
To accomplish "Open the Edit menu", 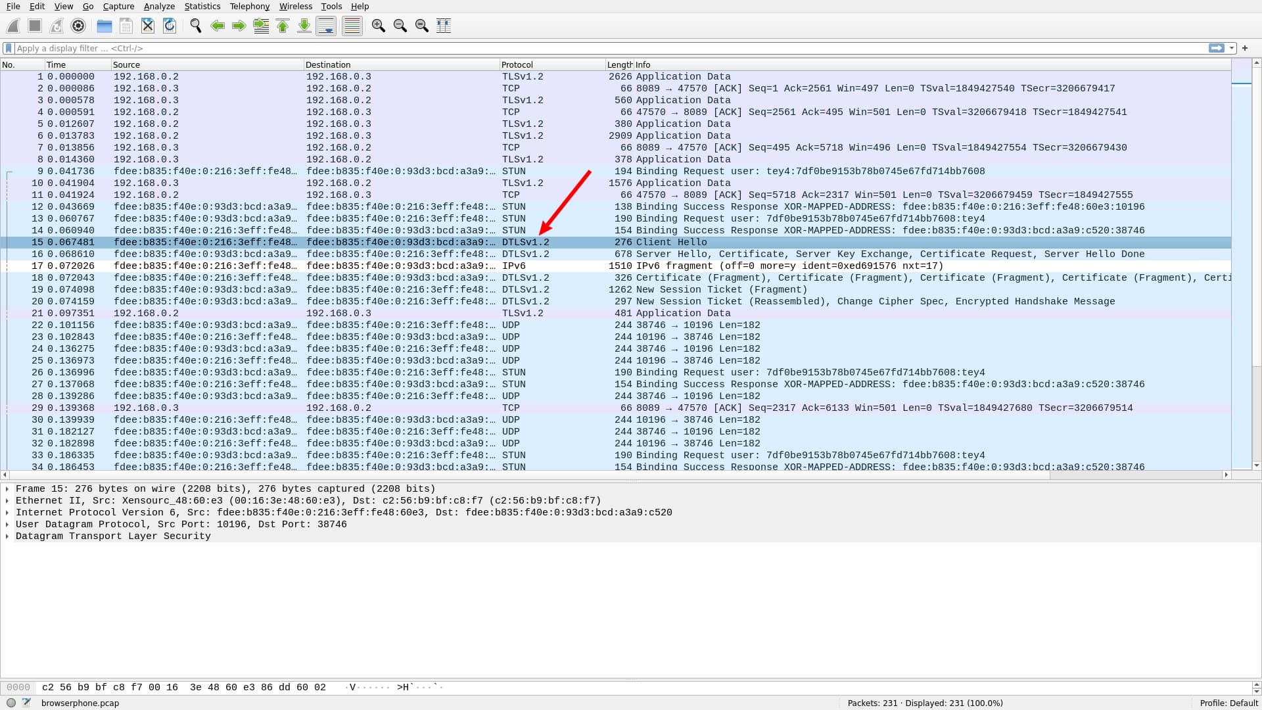I will pos(37,6).
